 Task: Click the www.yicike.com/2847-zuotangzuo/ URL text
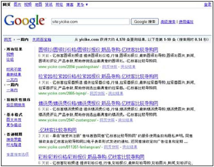(x=67, y=120)
